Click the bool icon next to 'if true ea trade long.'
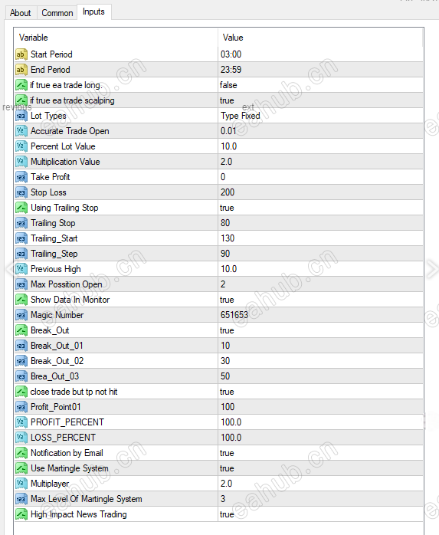Viewport: 439px width, 535px height. (21, 85)
